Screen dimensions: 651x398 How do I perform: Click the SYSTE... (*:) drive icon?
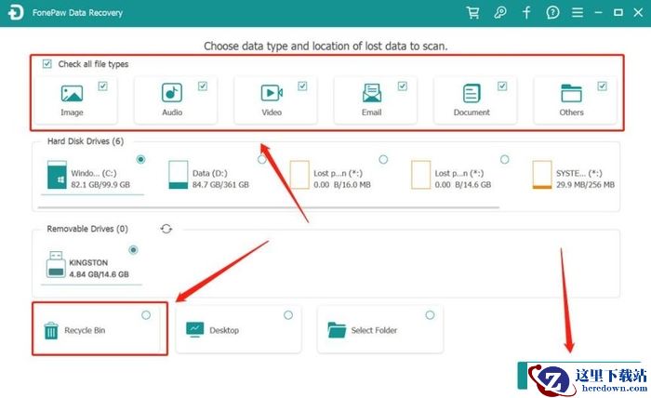(542, 175)
